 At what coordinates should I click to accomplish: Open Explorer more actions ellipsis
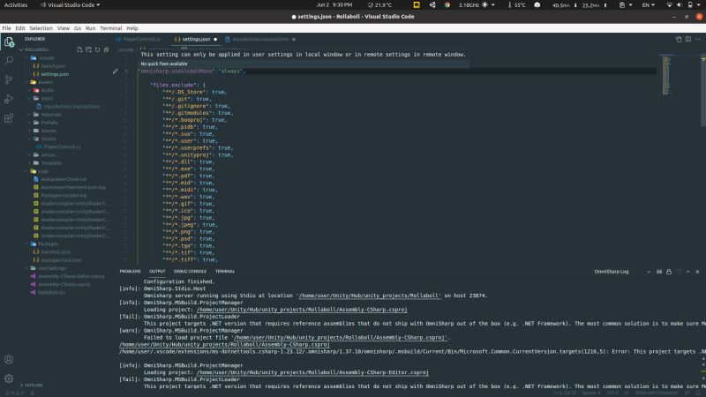point(102,39)
